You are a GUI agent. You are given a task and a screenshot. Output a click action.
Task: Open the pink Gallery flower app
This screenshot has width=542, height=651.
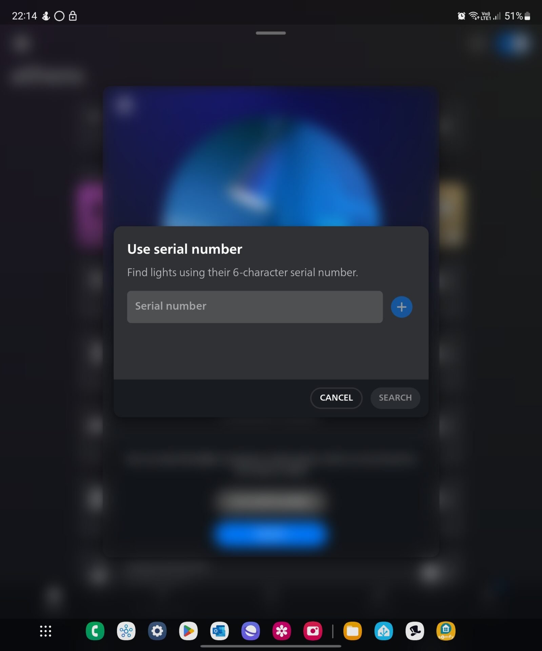pos(282,631)
